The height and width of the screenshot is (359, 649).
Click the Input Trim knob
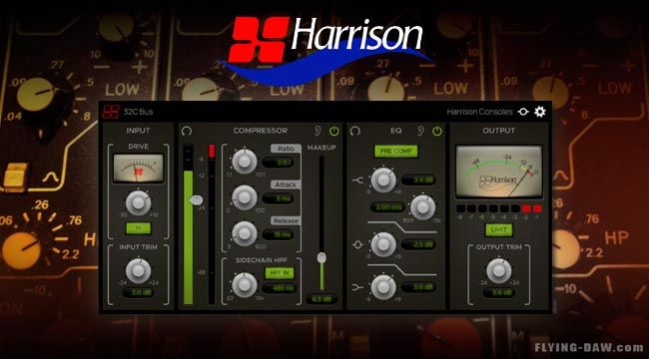[138, 271]
